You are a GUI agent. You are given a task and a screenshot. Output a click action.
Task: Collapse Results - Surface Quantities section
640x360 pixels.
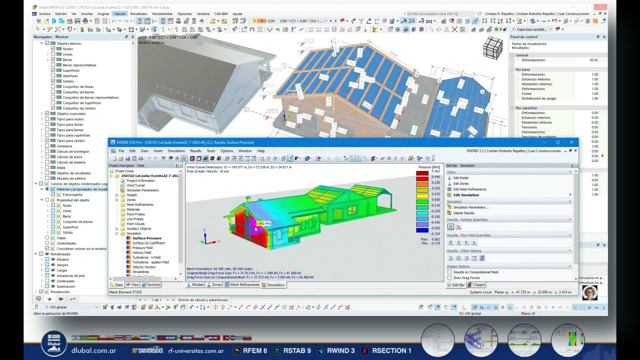click(569, 219)
